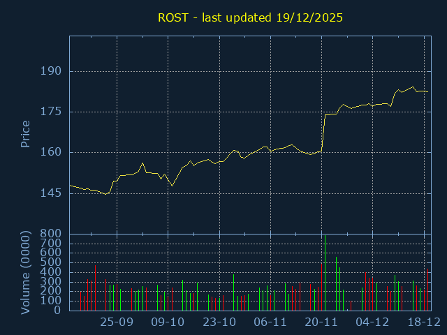Screen dimensions: 447x335
Task: Click the Price axis label
Action: 25,134
